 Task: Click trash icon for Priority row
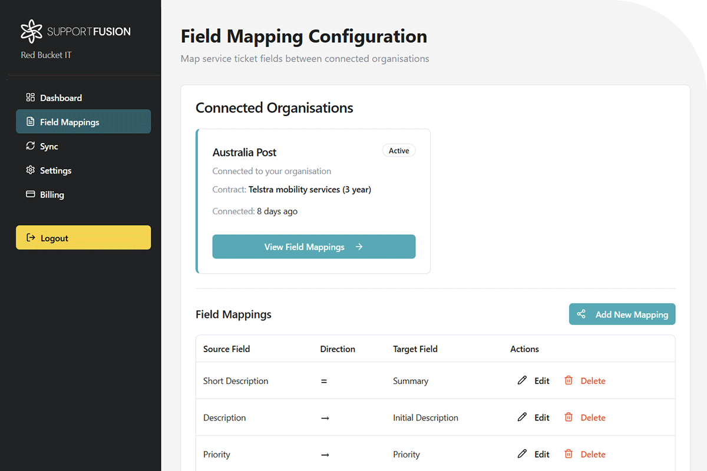pyautogui.click(x=569, y=454)
